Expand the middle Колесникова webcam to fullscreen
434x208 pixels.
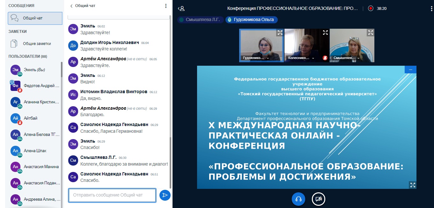click(x=325, y=32)
